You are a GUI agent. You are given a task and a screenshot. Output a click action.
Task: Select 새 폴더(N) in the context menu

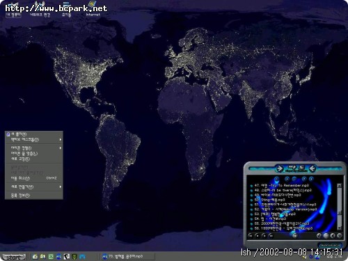pos(34,134)
